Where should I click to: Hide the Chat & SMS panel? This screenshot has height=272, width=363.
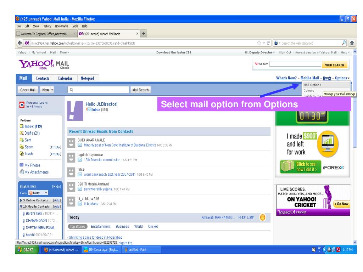tap(56, 186)
